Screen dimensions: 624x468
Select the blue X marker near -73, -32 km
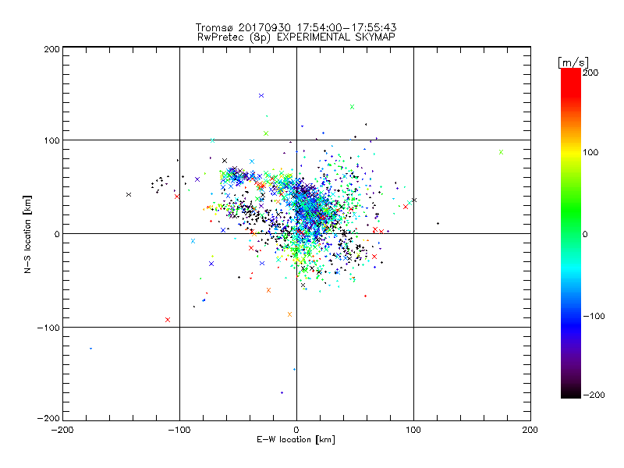click(211, 264)
